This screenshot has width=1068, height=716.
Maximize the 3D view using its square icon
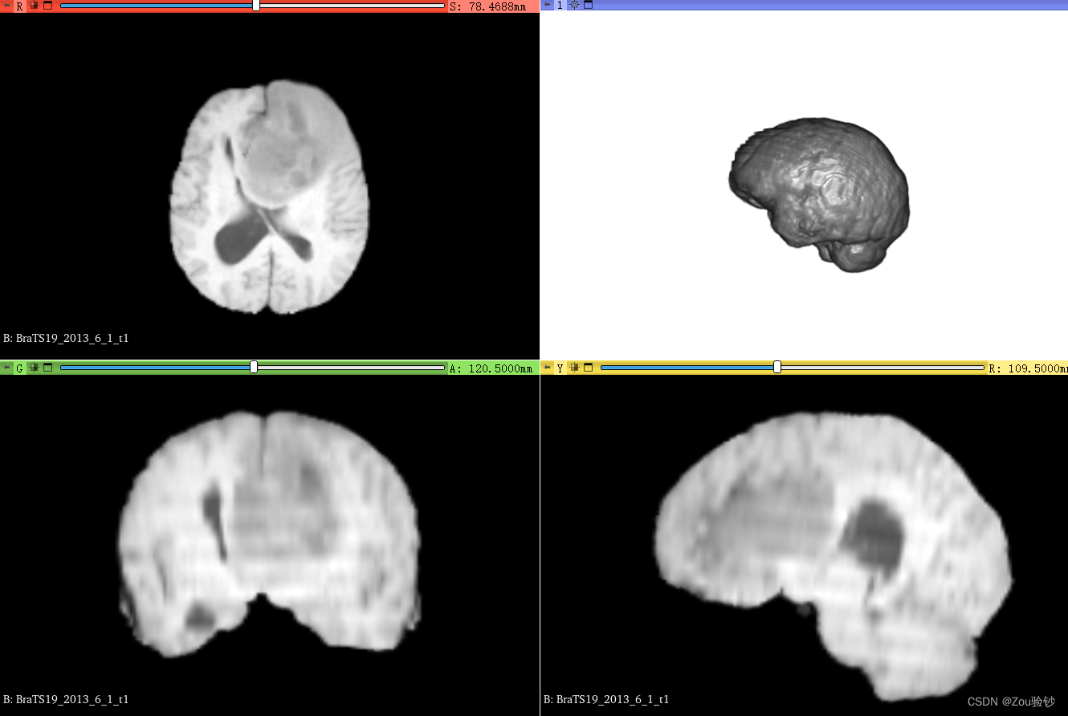pyautogui.click(x=589, y=5)
